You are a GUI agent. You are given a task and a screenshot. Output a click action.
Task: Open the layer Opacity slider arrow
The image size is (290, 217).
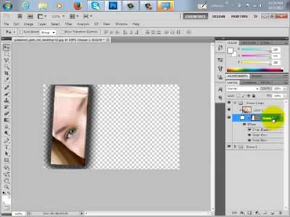[285, 89]
